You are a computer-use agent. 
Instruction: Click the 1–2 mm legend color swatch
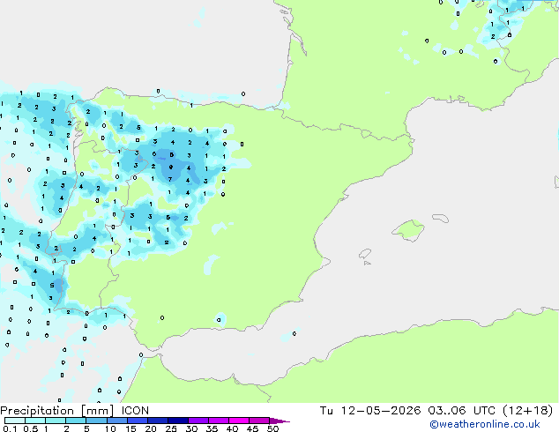(x=56, y=421)
